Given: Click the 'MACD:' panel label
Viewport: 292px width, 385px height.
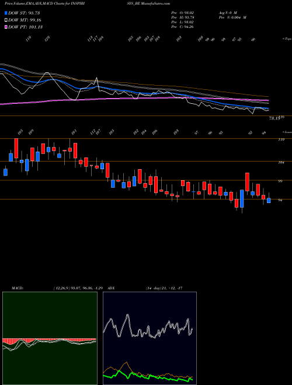Looking at the screenshot, I should (18, 288).
